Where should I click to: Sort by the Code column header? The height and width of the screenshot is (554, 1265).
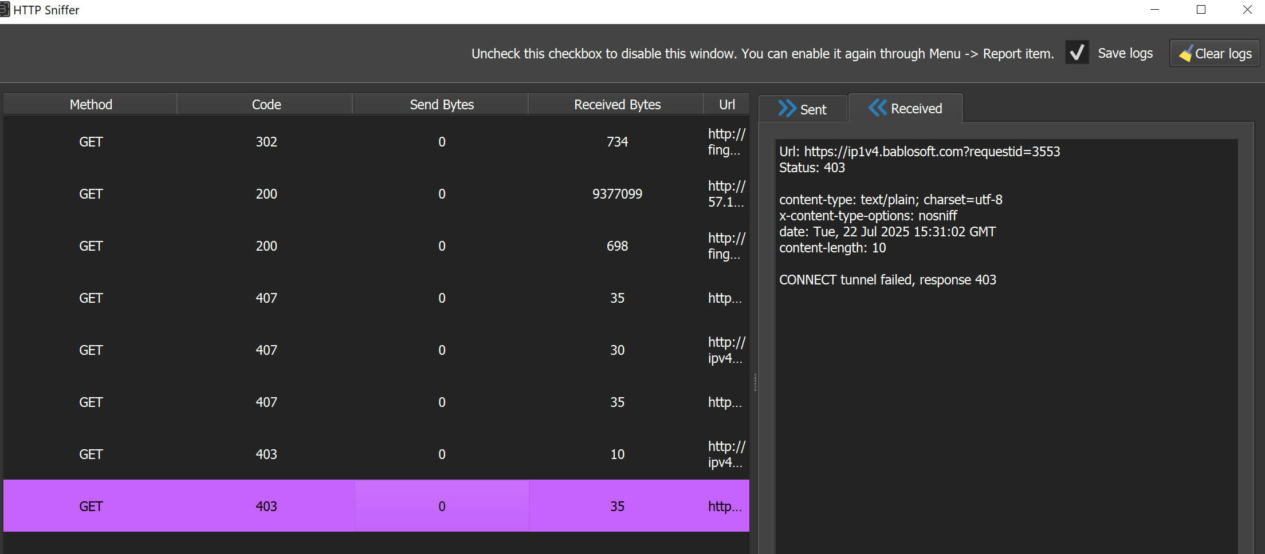coord(266,105)
